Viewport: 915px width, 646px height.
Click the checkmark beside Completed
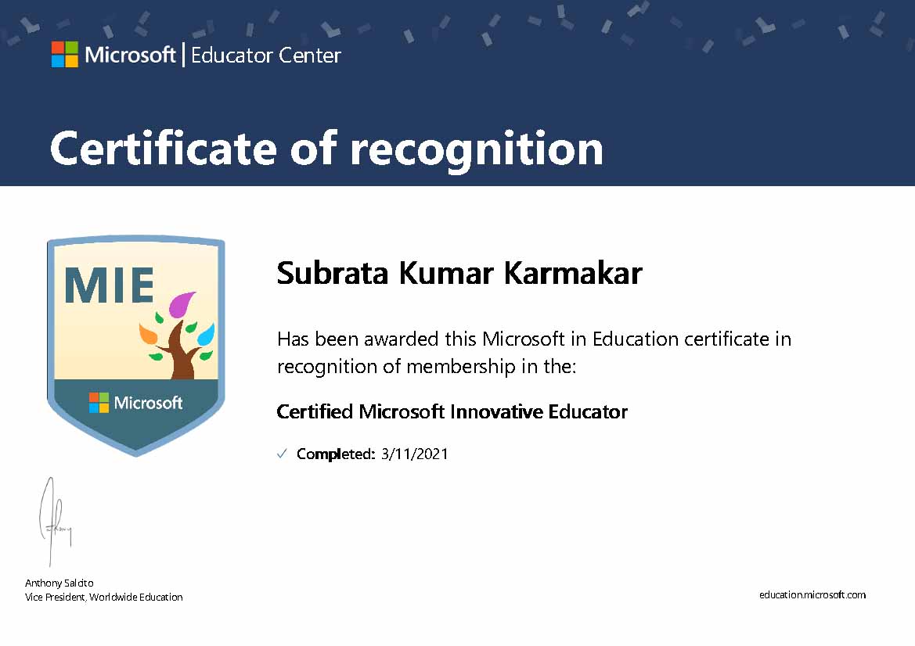click(x=282, y=454)
